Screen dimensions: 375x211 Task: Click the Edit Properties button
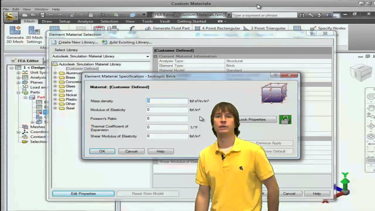click(83, 193)
